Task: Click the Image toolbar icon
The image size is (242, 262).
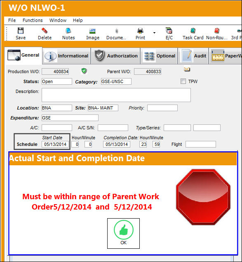Action: click(92, 31)
